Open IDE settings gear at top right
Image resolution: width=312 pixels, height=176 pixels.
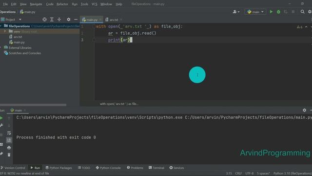pyautogui.click(x=310, y=12)
